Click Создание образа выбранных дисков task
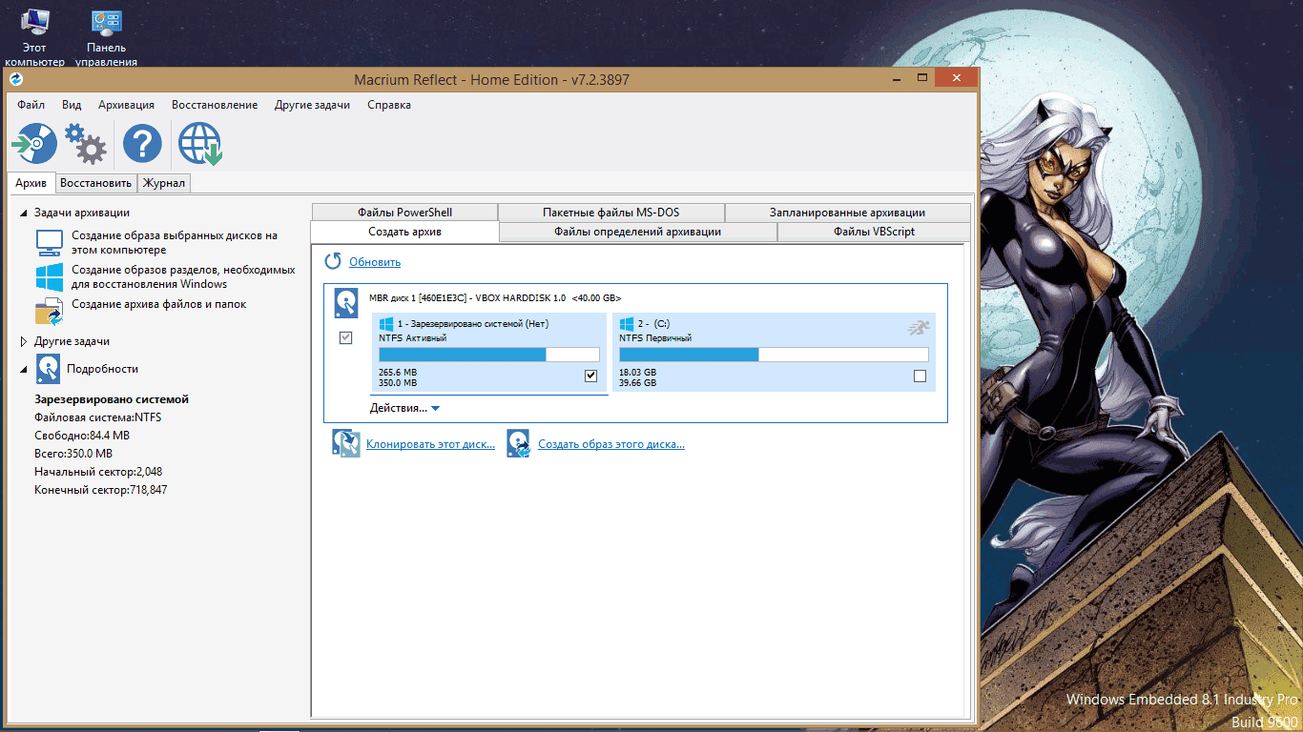Image resolution: width=1303 pixels, height=732 pixels. [x=175, y=242]
